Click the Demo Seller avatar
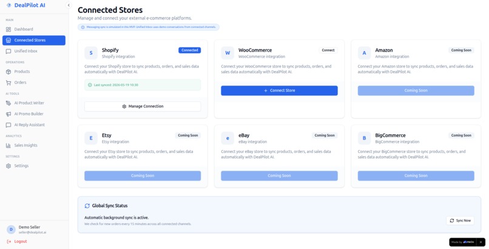 (x=11, y=230)
